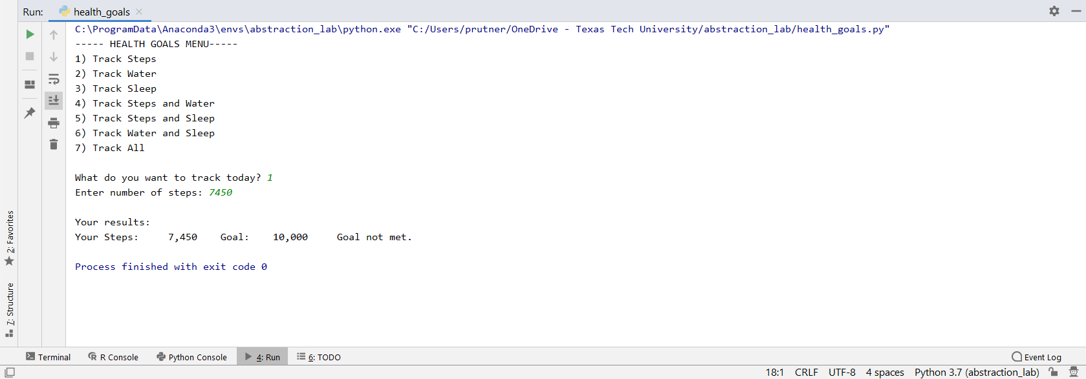Jump up the stack trace (up arrow)
Image resolution: width=1086 pixels, height=379 pixels.
click(x=54, y=35)
